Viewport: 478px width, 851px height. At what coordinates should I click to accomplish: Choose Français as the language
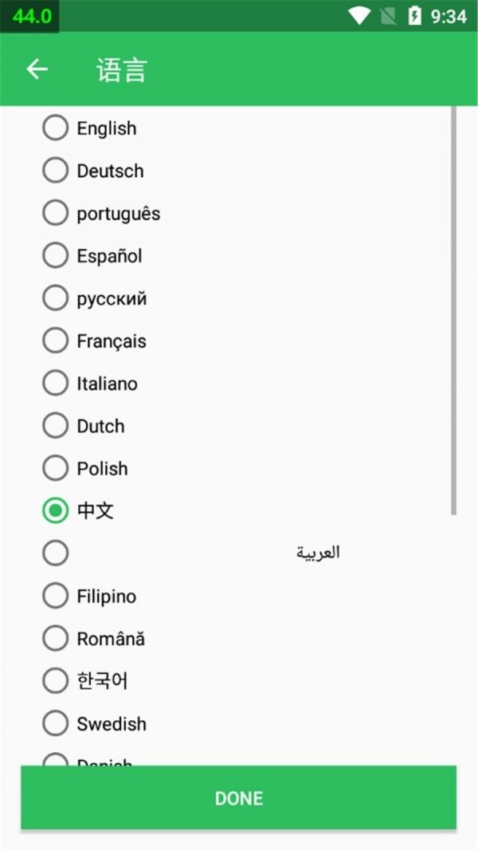[55, 341]
